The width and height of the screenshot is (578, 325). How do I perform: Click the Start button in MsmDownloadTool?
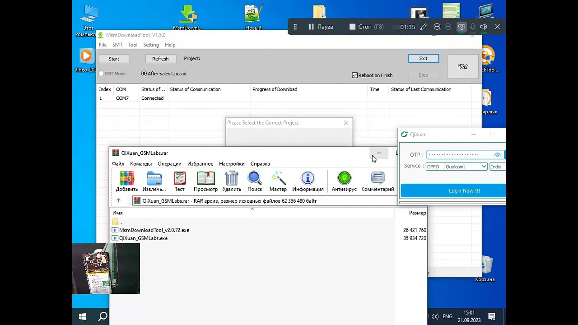(x=114, y=59)
